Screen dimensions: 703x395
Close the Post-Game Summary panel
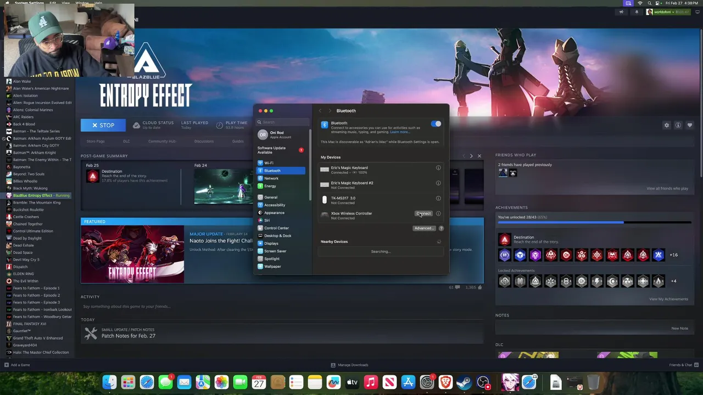pyautogui.click(x=479, y=156)
